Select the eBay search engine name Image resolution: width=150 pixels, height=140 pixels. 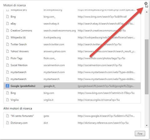(x=13, y=24)
